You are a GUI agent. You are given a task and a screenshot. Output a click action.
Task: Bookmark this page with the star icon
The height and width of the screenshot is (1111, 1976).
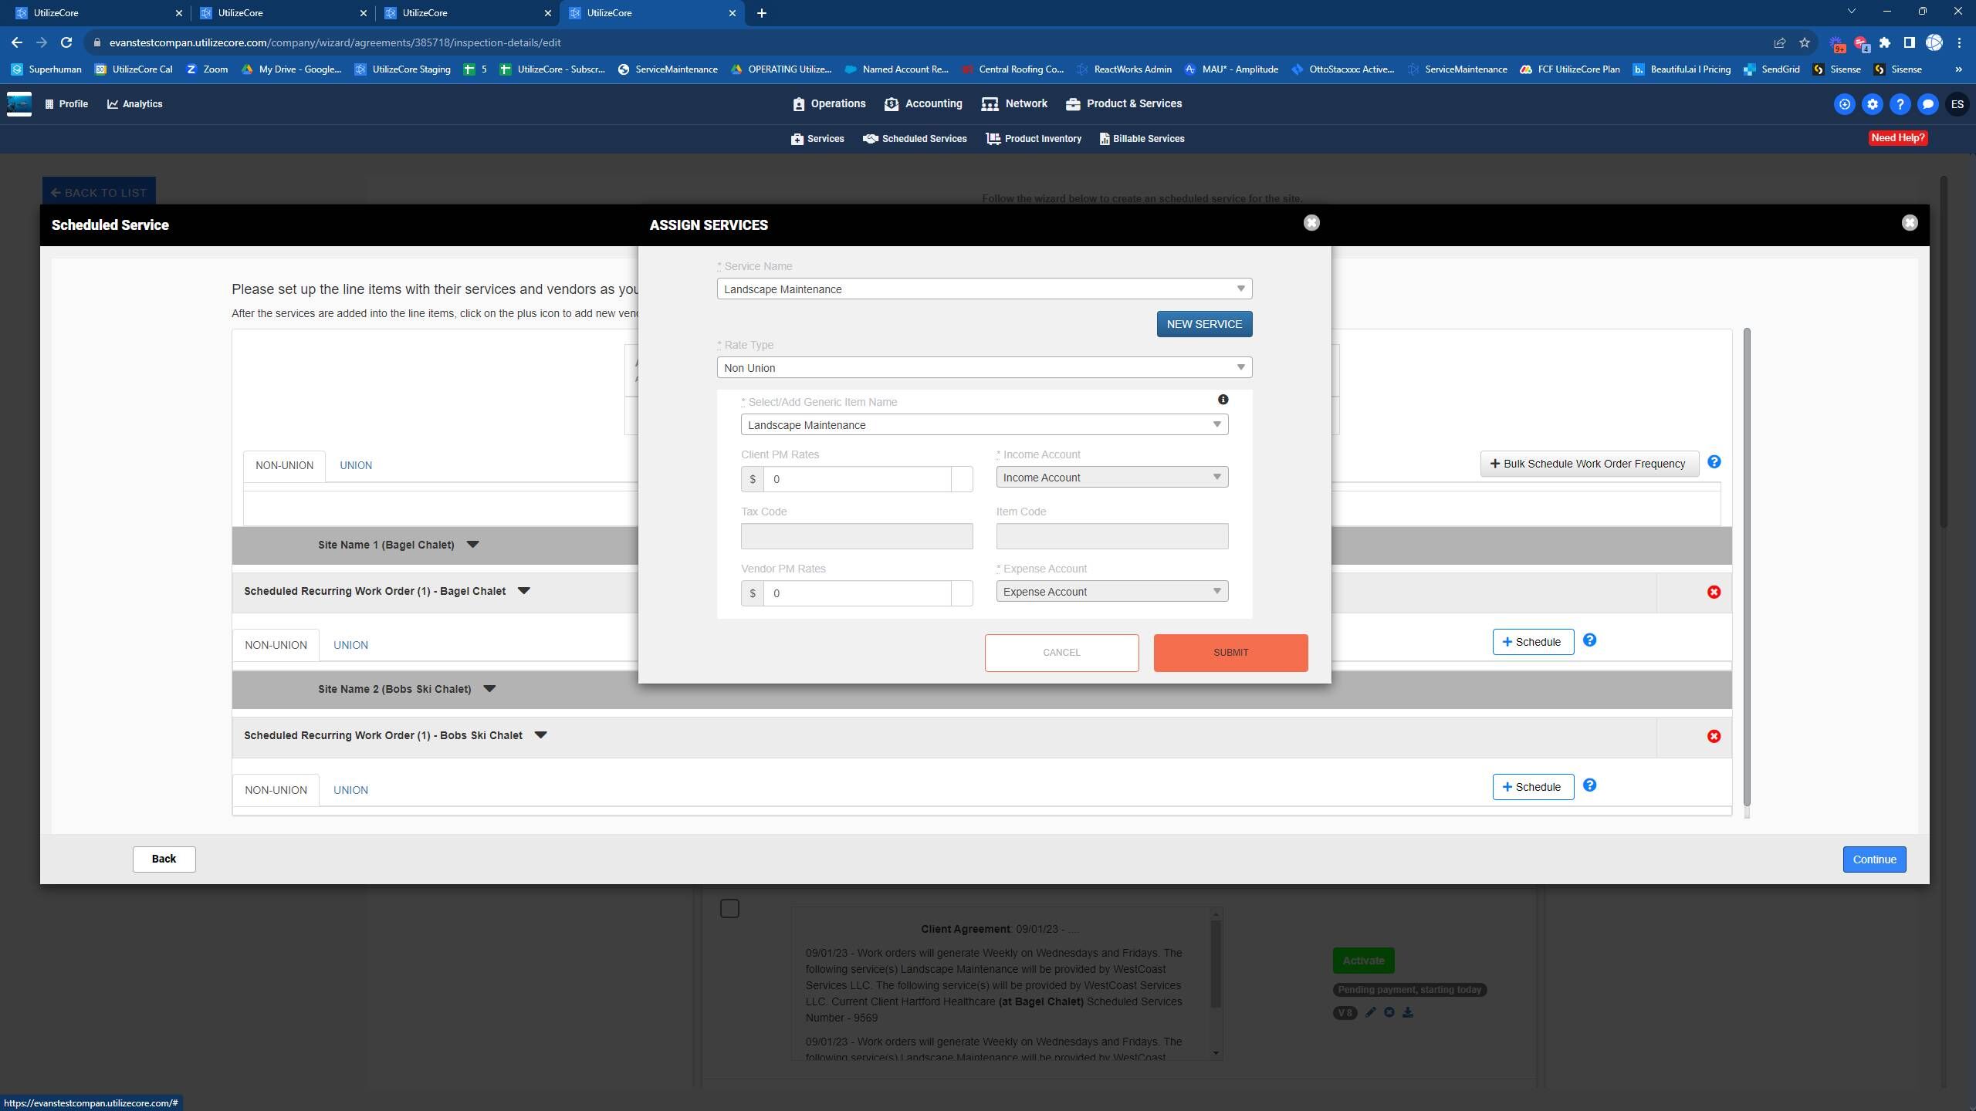pyautogui.click(x=1804, y=42)
